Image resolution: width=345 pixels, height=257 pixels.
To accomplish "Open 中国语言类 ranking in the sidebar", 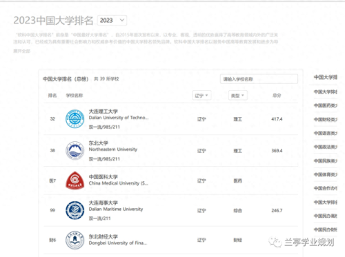I will click(x=326, y=133).
